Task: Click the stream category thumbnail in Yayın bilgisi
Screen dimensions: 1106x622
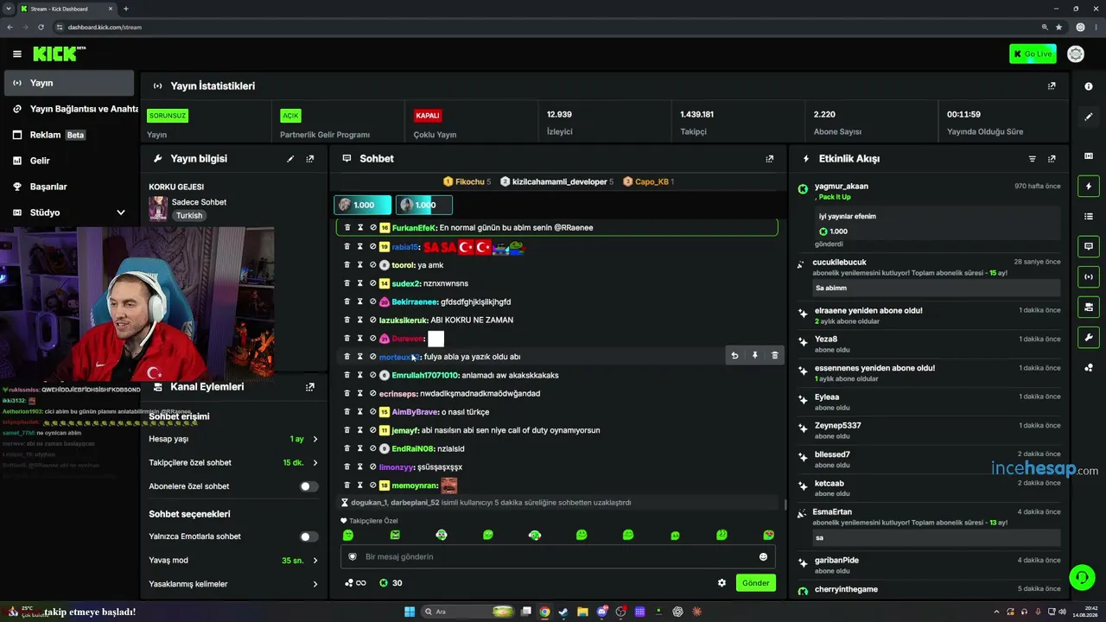Action: 158,208
